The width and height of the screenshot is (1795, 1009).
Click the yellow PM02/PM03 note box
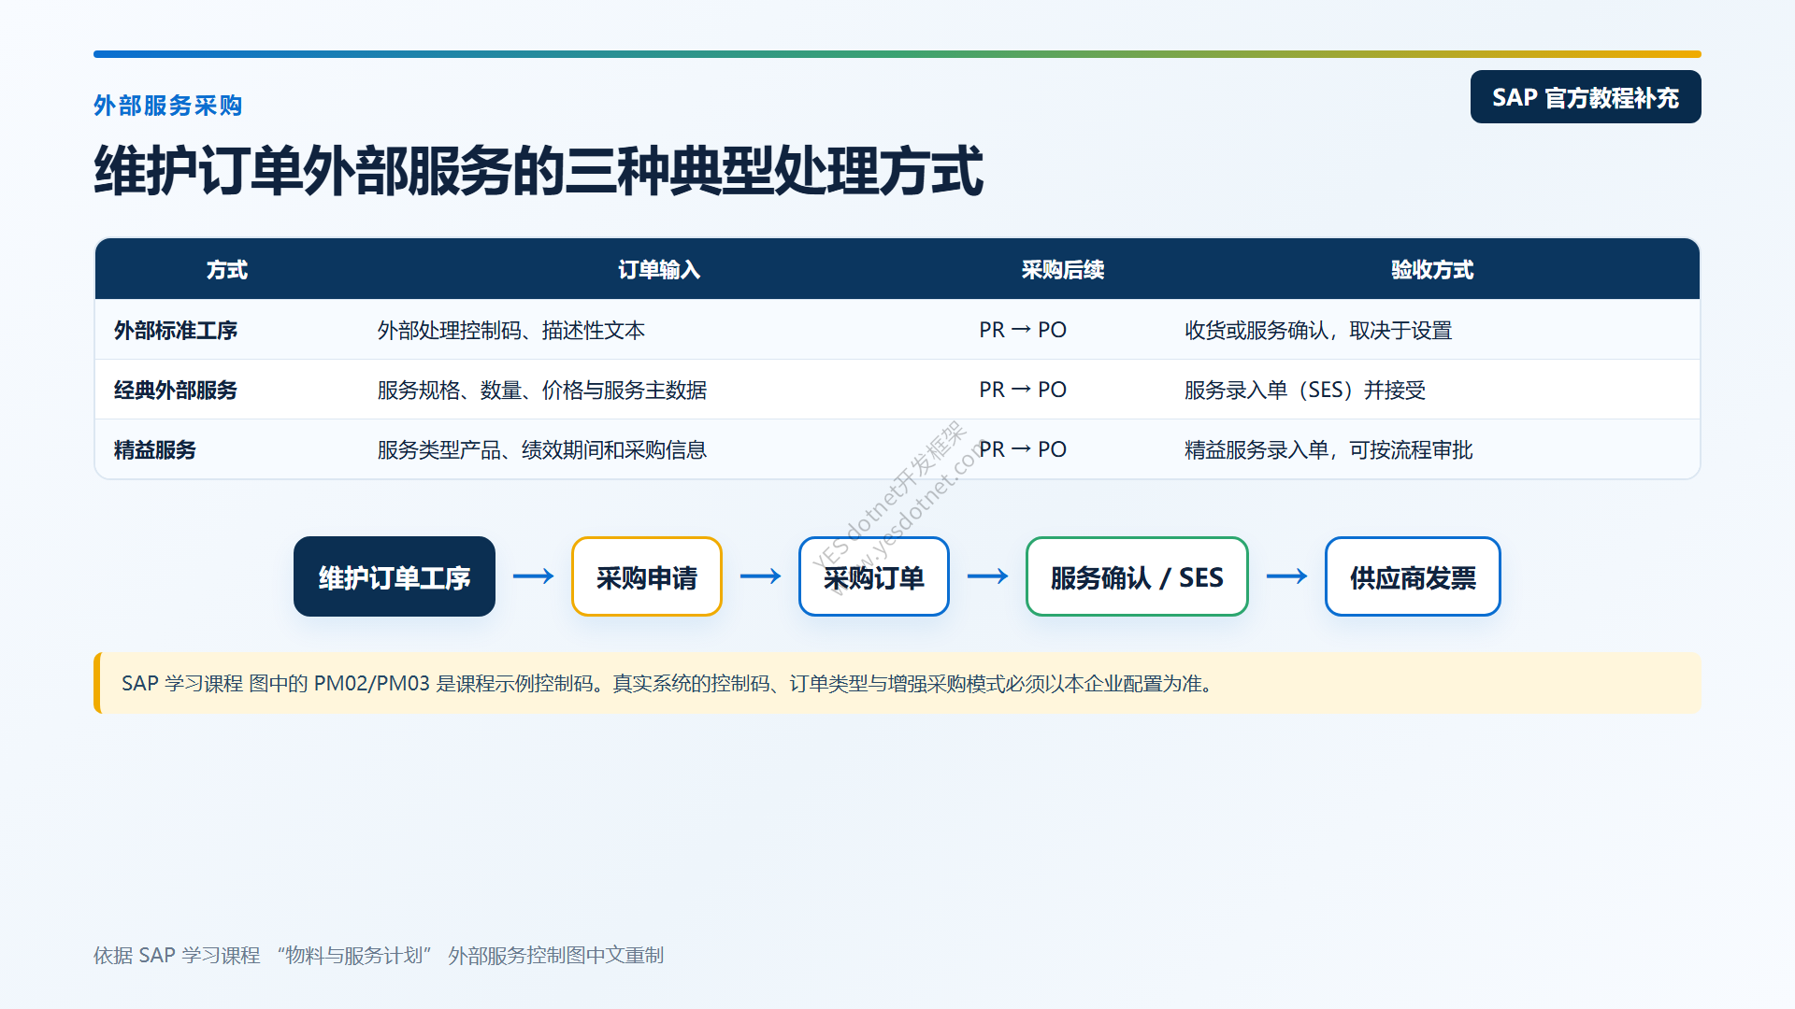pos(897,683)
